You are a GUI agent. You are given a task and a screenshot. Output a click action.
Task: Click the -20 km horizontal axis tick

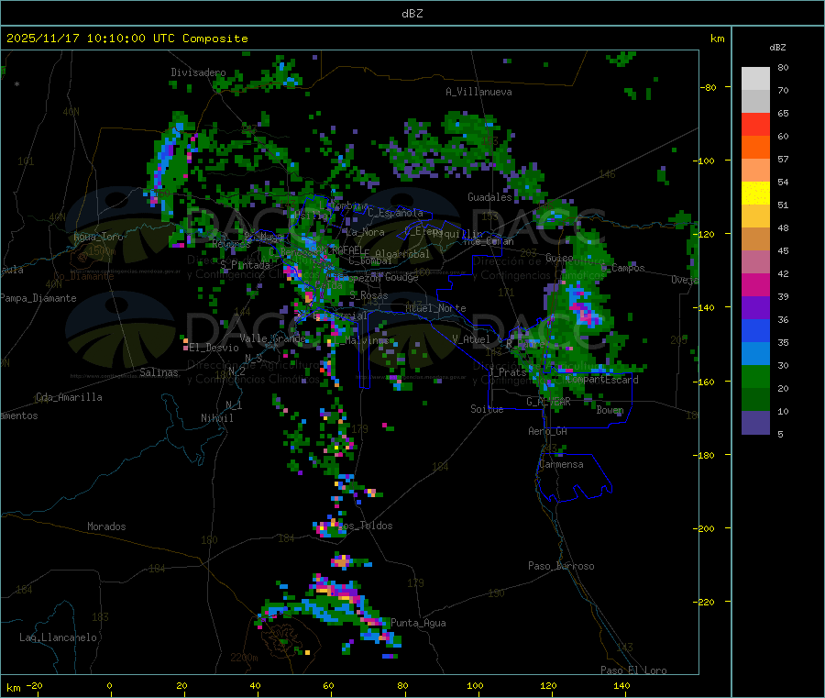point(35,685)
